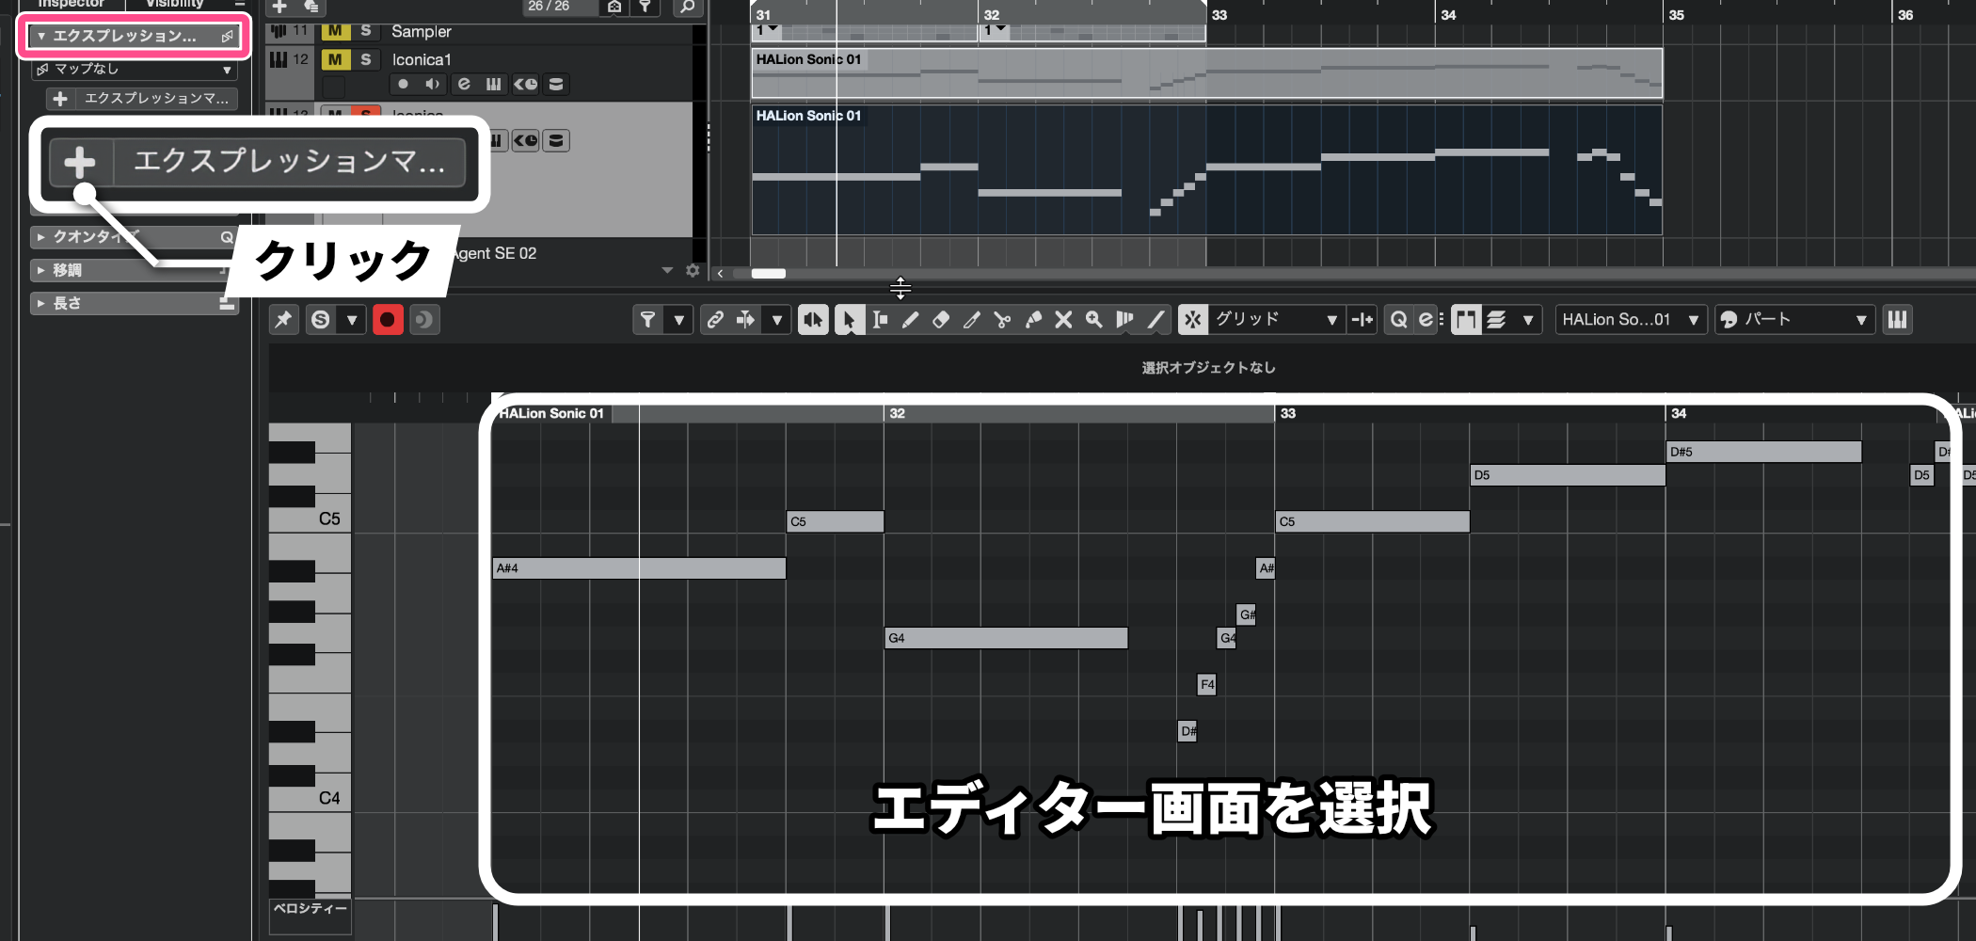
Task: Toggle Record in Editor red button
Action: click(387, 320)
